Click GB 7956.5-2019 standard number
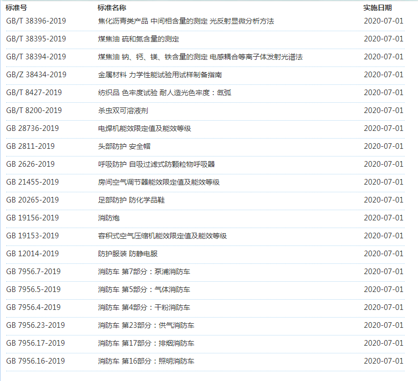 coord(33,289)
